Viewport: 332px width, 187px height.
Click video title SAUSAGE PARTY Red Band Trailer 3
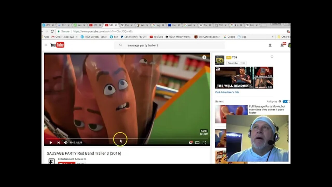[x=84, y=153]
